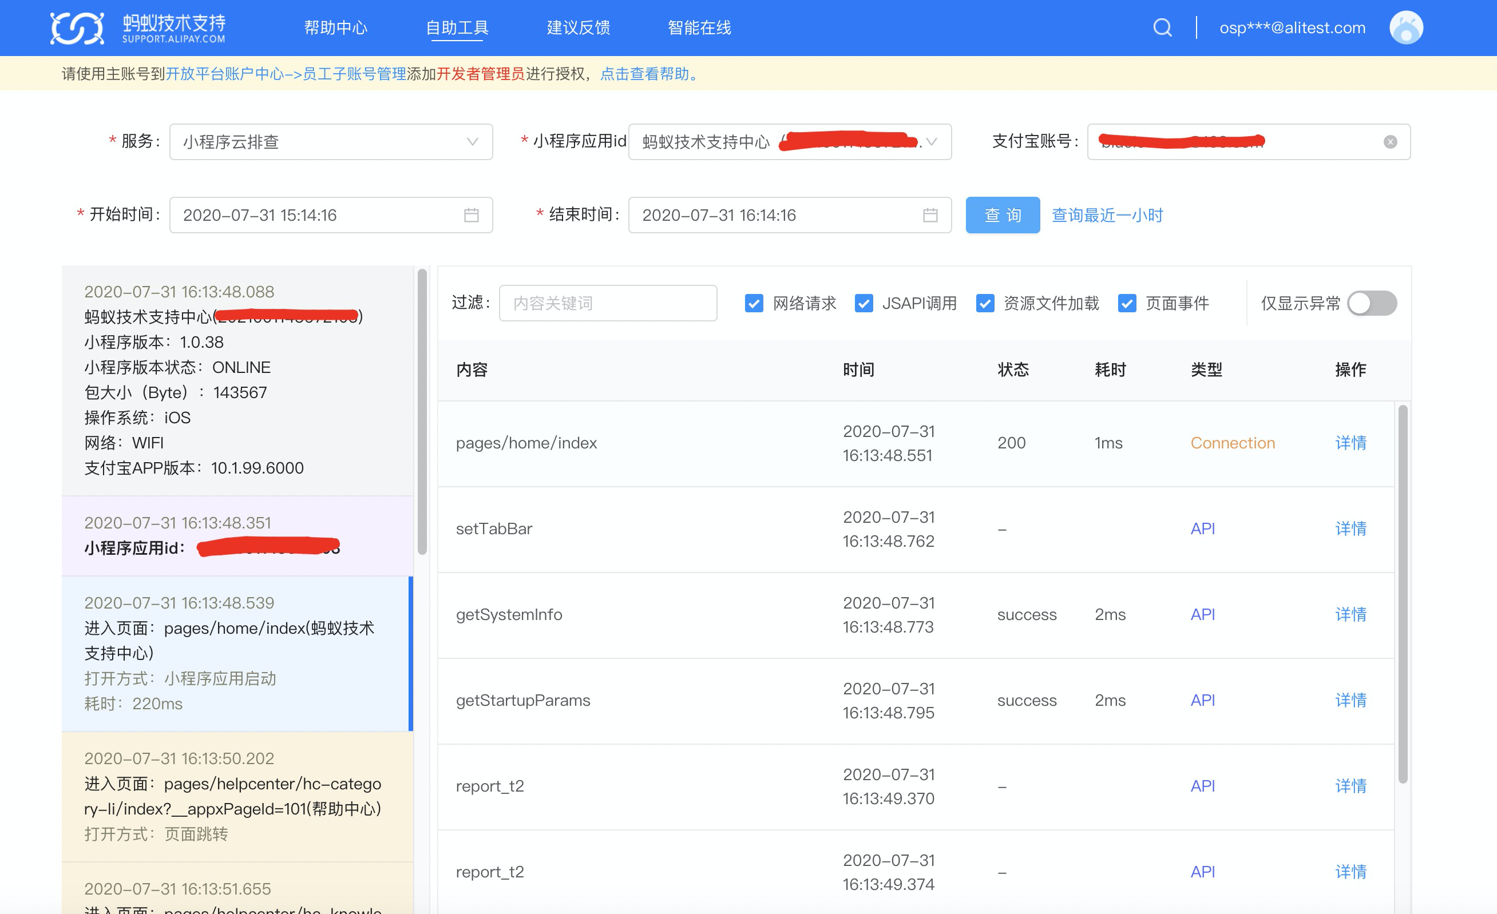Click the pages/home/index content cell
1497x914 pixels.
pos(526,443)
